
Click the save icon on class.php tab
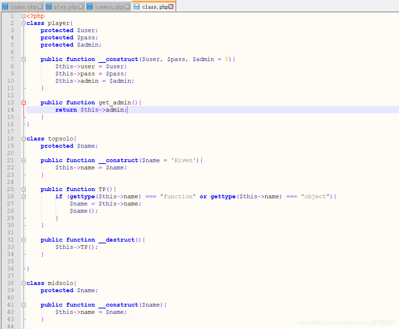point(136,7)
